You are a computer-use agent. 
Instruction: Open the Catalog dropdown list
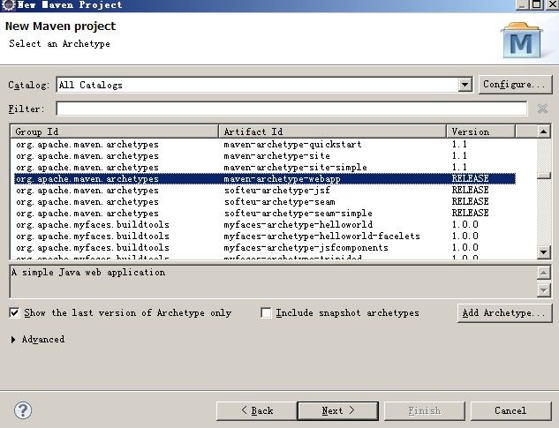click(465, 85)
